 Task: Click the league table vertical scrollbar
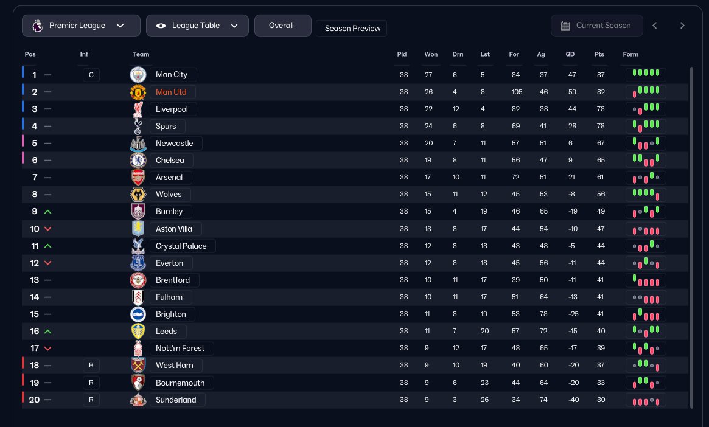click(x=691, y=237)
